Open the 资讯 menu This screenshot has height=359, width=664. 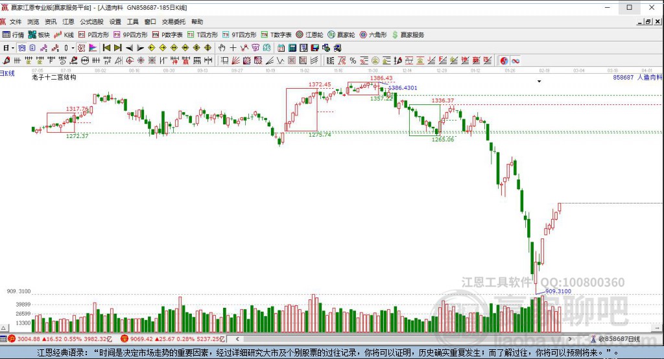[51, 21]
